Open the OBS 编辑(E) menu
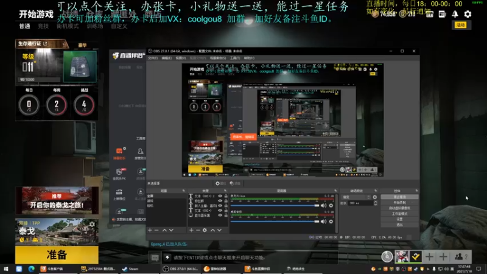 tap(166, 58)
